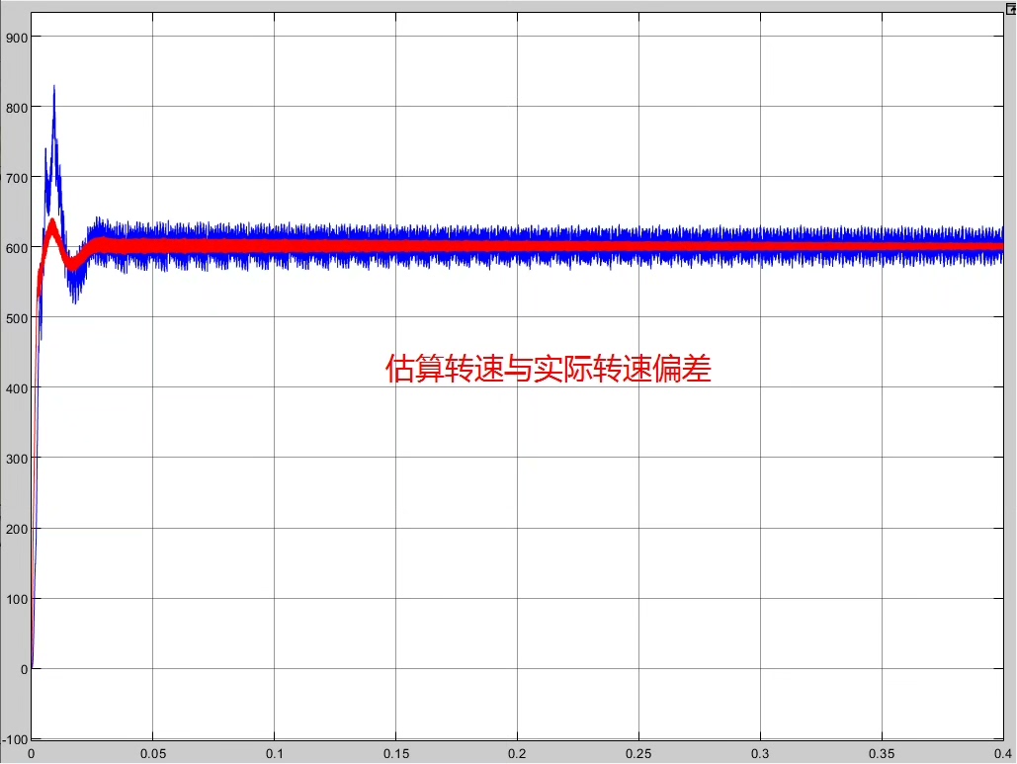
Task: Click the x-axis tick label 0.05
Action: point(153,753)
